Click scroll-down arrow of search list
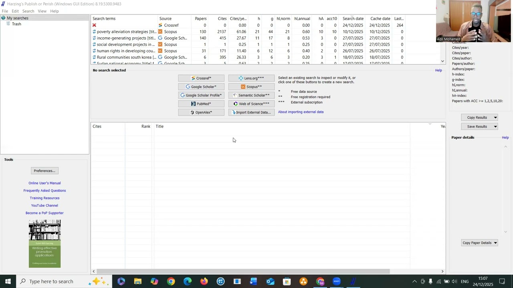 (x=442, y=61)
